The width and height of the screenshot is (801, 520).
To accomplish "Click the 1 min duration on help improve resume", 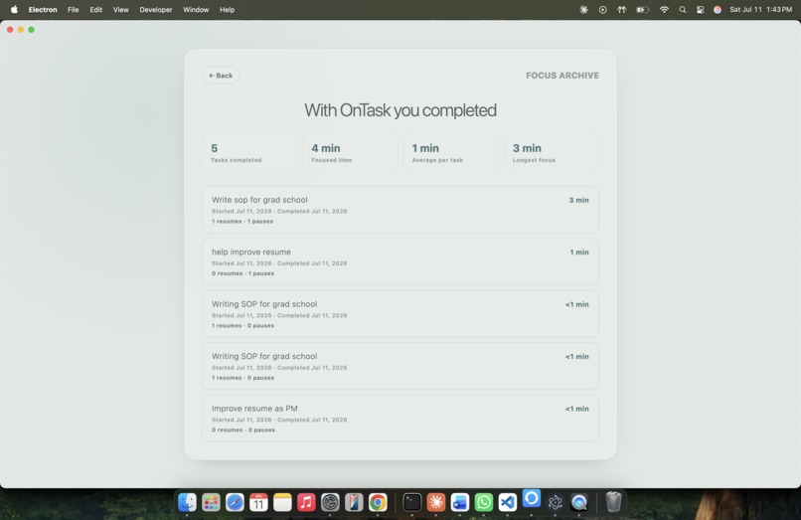I will tap(579, 253).
